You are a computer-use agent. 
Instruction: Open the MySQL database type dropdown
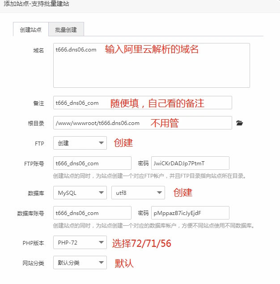pyautogui.click(x=80, y=193)
